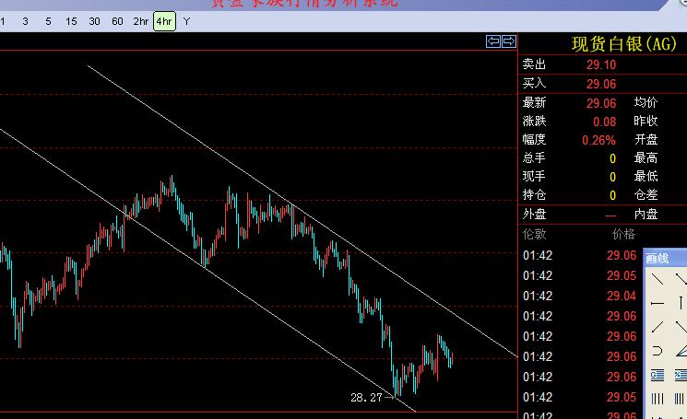Image resolution: width=687 pixels, height=419 pixels.
Task: Click the 外盘 label
Action: coord(534,214)
